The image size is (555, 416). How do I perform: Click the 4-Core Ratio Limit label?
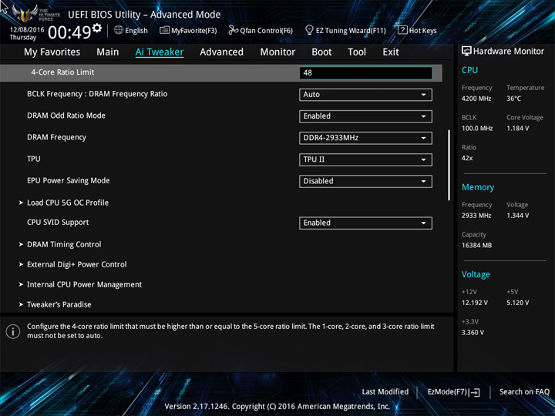tap(62, 72)
